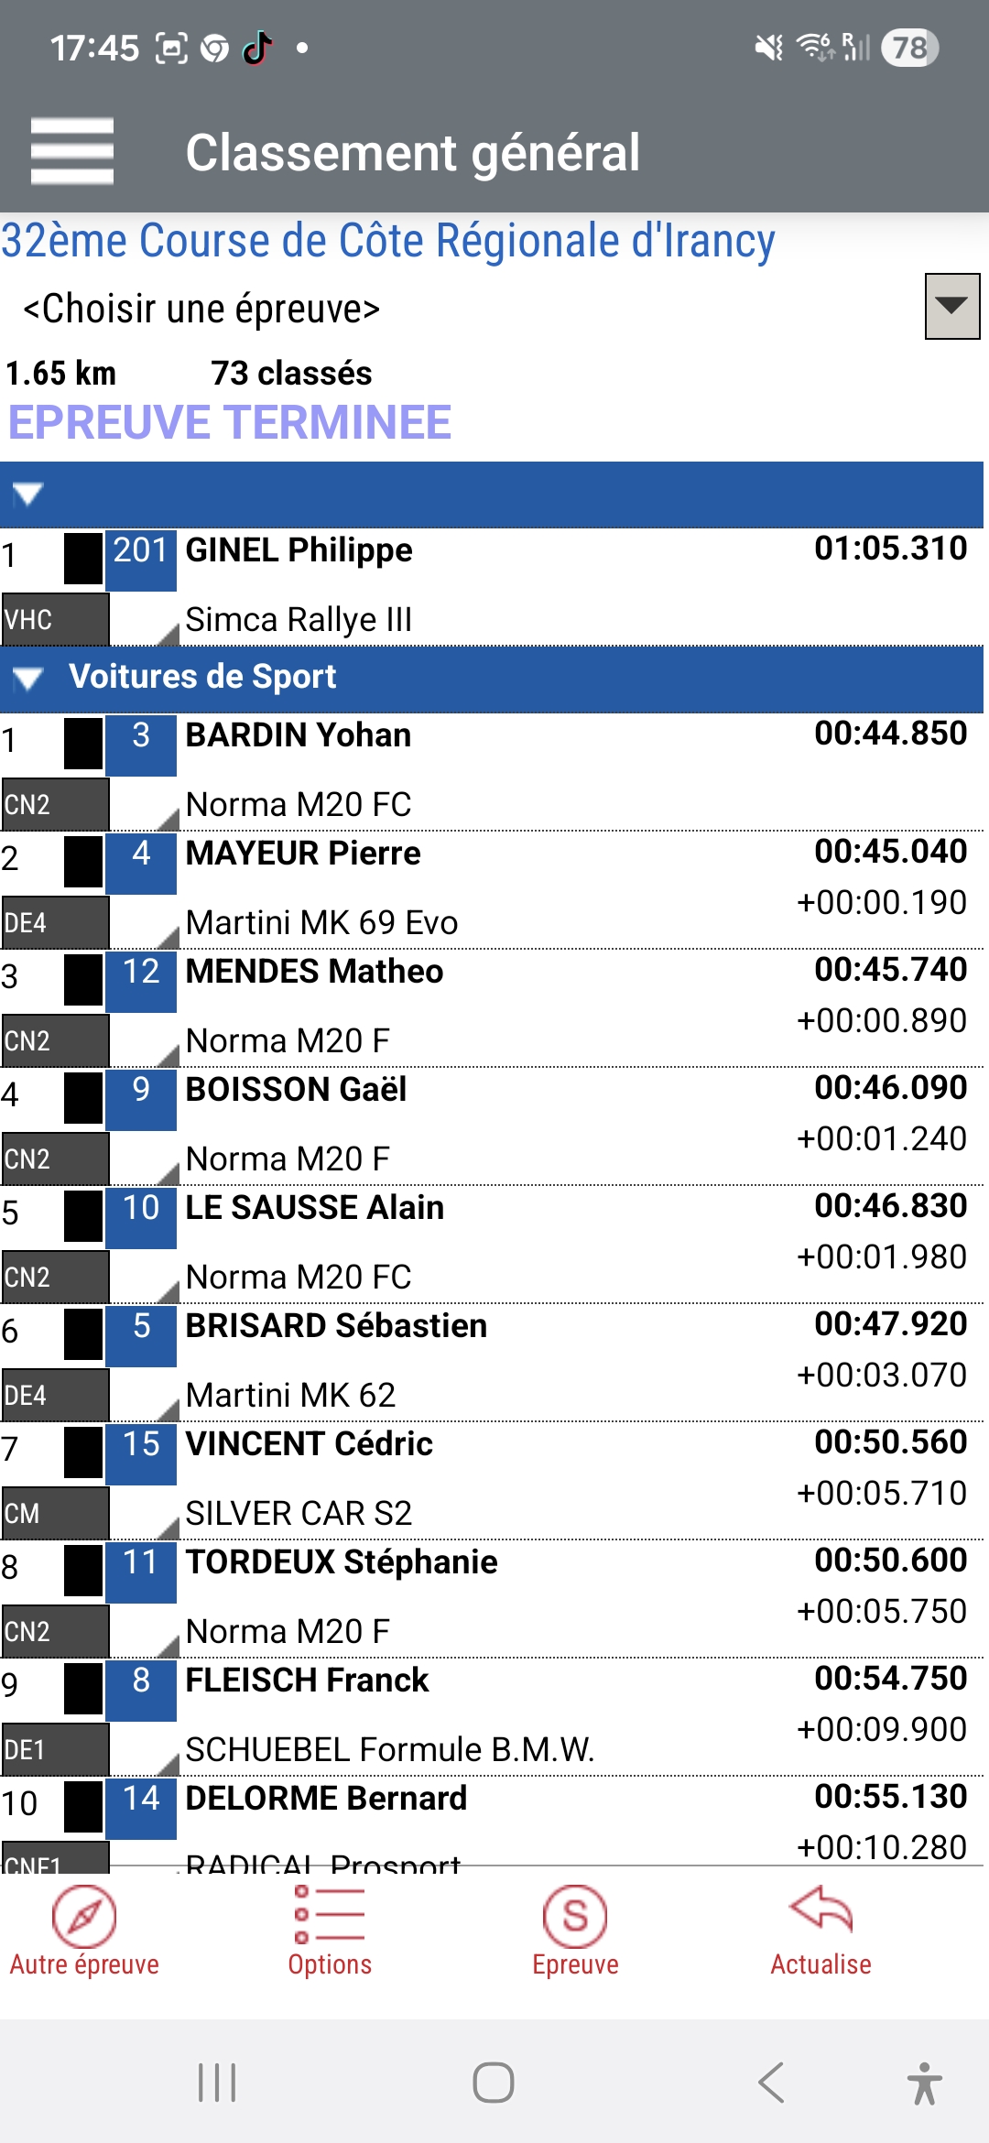The height and width of the screenshot is (2143, 989).
Task: Collapse the first unnamed blue section
Action: pos(28,495)
